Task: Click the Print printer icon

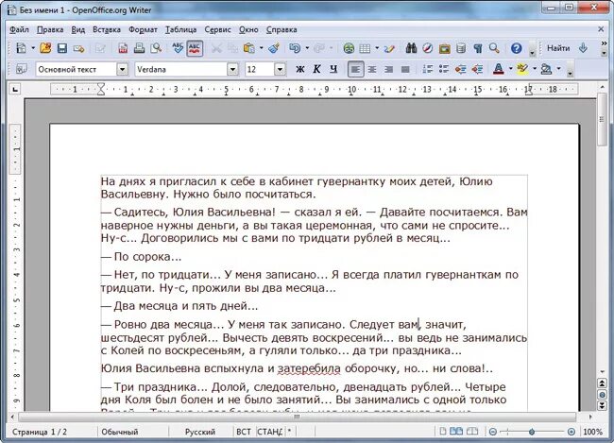Action: [x=140, y=48]
